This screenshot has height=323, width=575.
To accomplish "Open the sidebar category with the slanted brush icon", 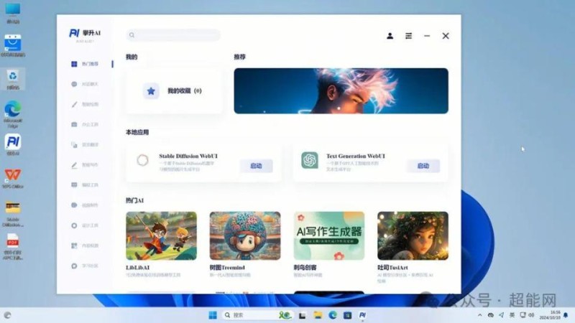I will (85, 104).
